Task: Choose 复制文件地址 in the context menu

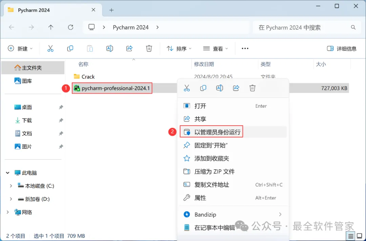Action: coord(233,184)
